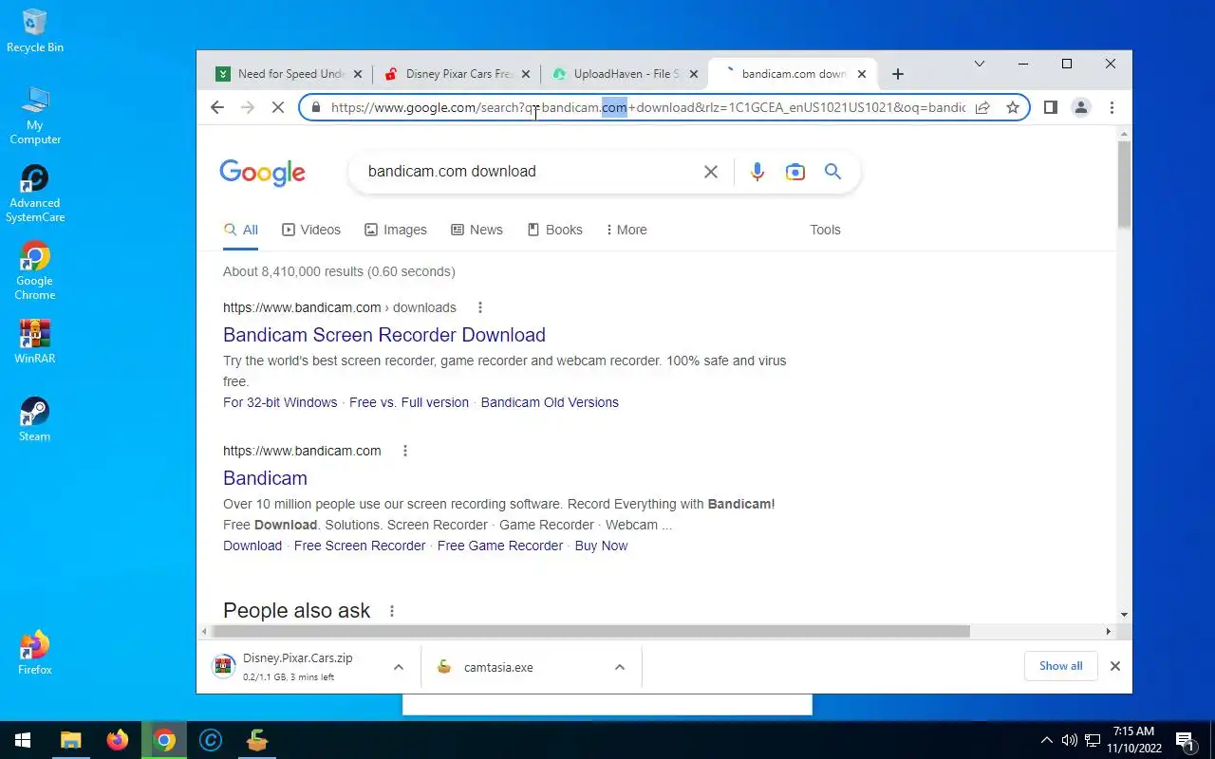Open WinRAR desktop shortcut
Image resolution: width=1215 pixels, height=759 pixels.
(35, 342)
